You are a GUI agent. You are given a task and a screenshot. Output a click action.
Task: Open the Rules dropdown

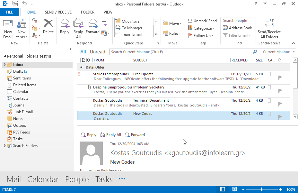(172, 33)
